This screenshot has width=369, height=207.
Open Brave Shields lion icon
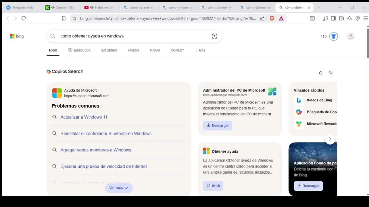click(272, 18)
